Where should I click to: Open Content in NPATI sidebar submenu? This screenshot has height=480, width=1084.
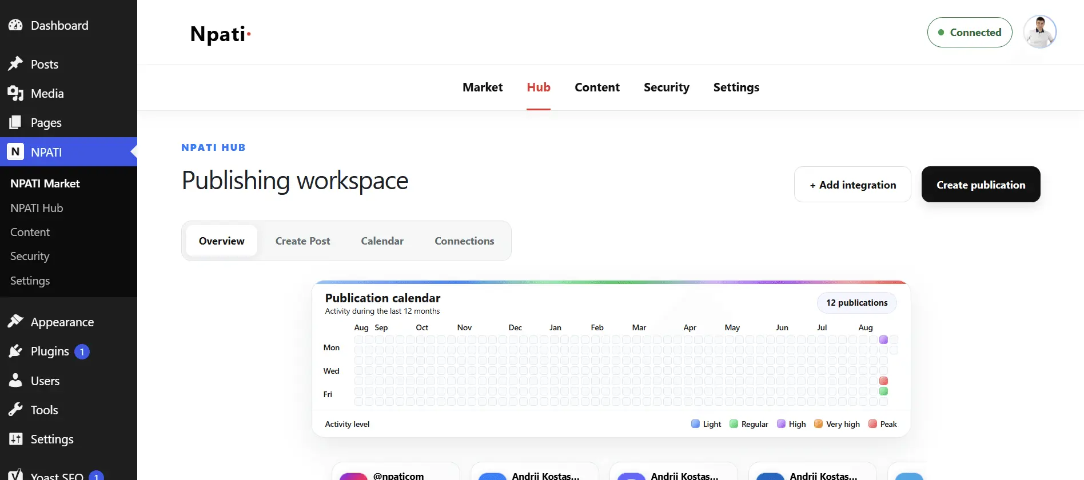30,232
